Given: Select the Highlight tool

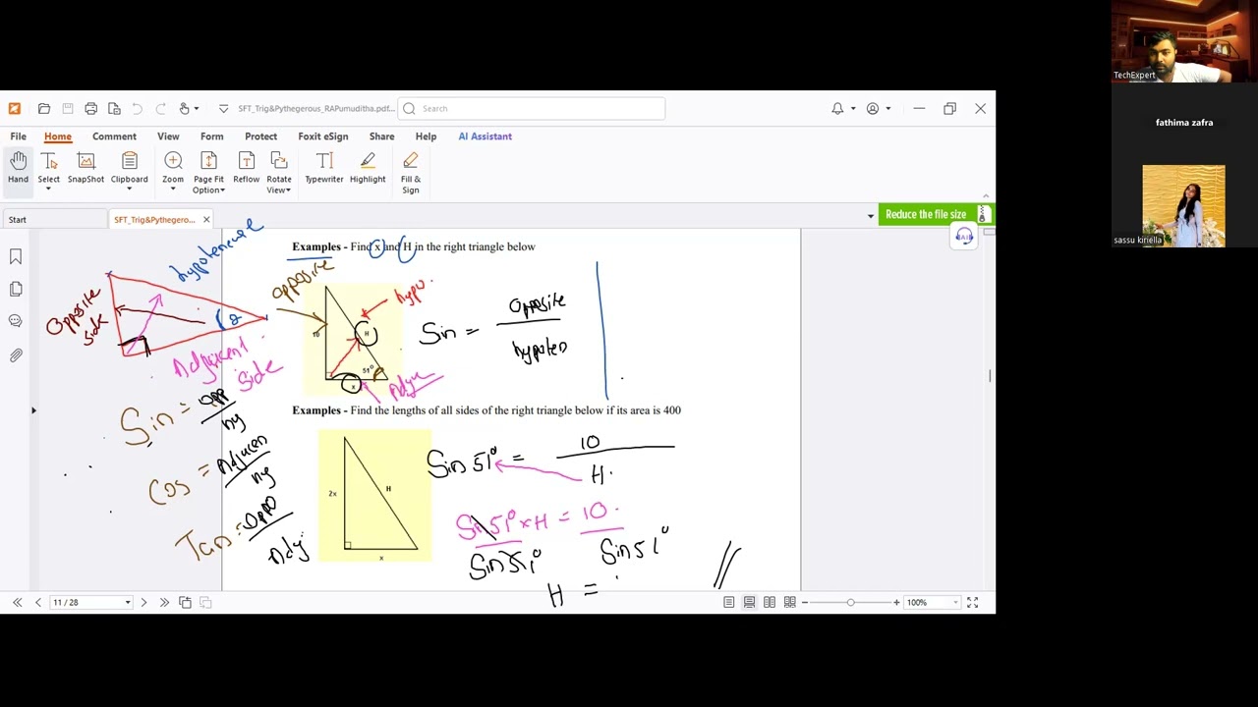Looking at the screenshot, I should click(368, 168).
